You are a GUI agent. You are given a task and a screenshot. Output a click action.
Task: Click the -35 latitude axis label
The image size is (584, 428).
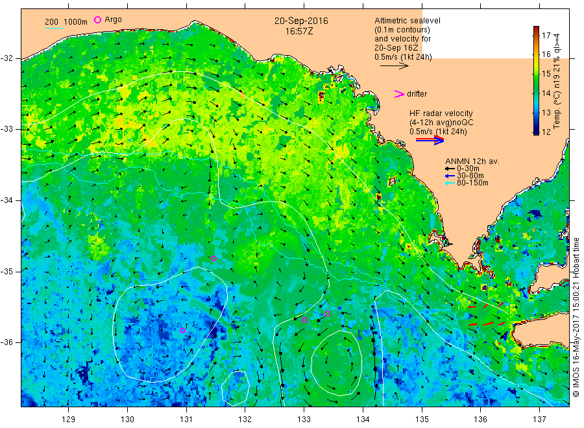(x=6, y=271)
